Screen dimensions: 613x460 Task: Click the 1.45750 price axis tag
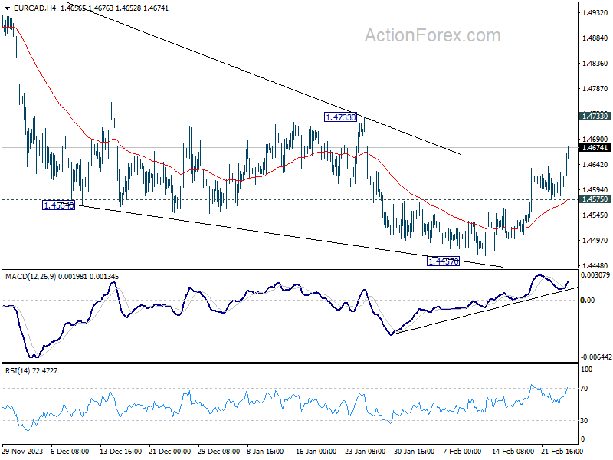pos(595,199)
